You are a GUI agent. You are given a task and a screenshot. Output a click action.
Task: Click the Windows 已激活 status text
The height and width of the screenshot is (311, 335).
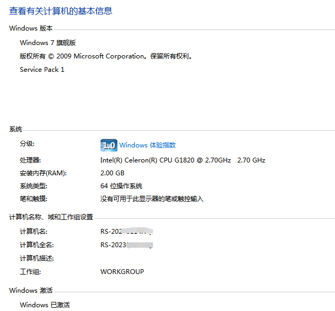coord(45,305)
